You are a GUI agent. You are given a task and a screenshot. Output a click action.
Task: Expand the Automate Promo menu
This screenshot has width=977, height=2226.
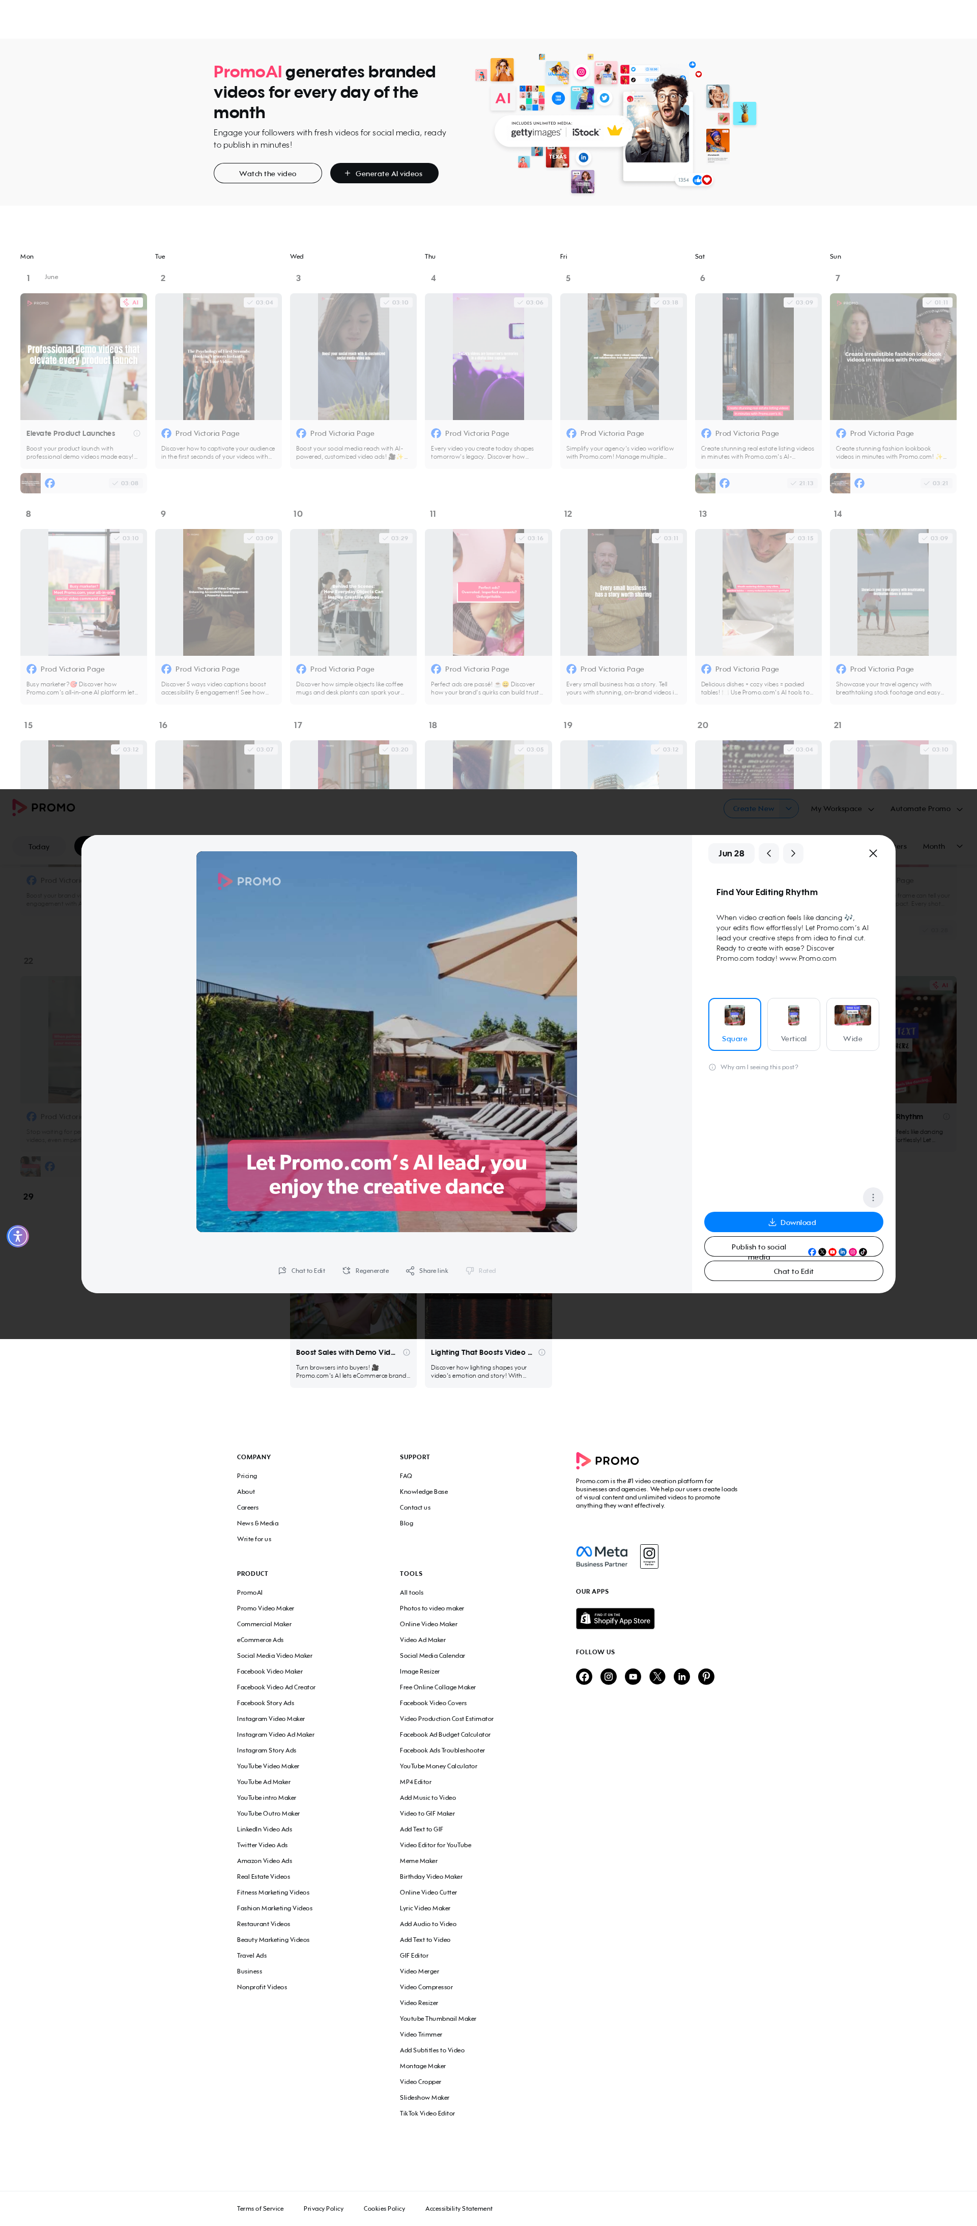(926, 809)
